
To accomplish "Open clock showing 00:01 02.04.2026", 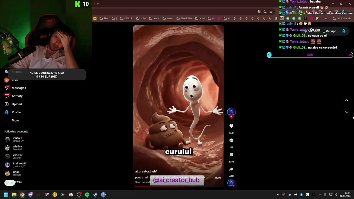I will click(x=345, y=195).
